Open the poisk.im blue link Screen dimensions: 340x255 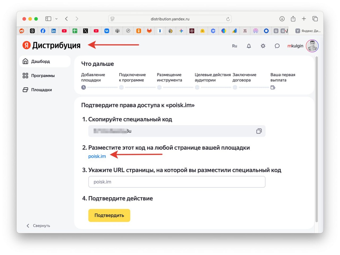pyautogui.click(x=97, y=156)
